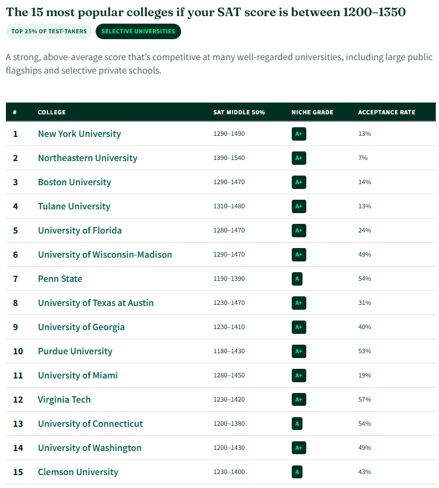Click the Niche Grade column header
439x488 pixels.
click(312, 112)
